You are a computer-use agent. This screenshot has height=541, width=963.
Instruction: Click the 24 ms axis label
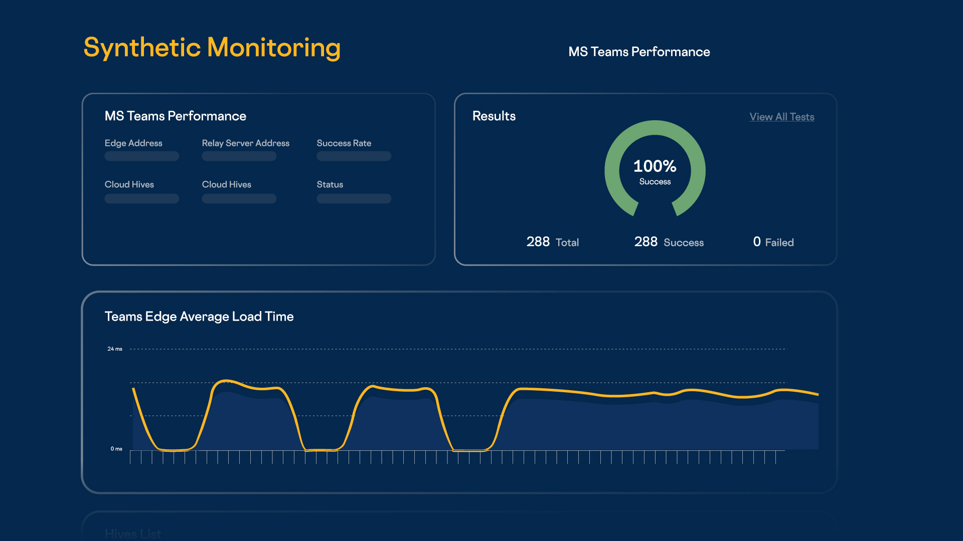115,349
